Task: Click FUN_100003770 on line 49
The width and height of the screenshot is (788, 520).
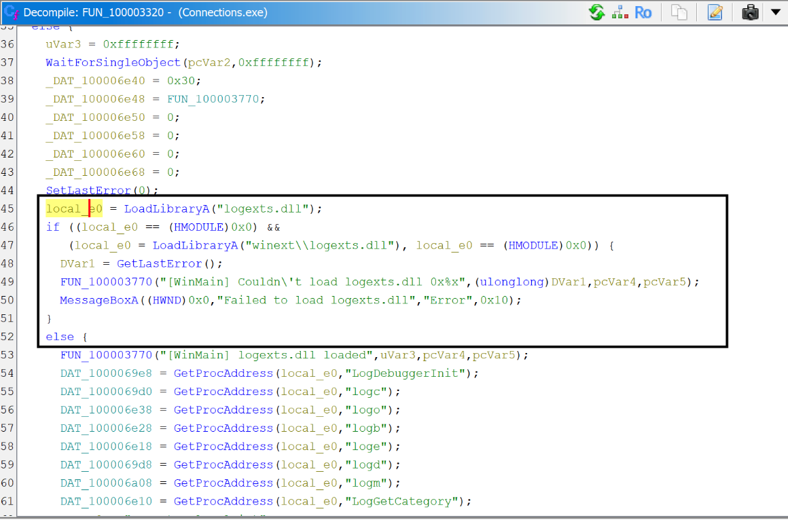Action: [x=106, y=282]
